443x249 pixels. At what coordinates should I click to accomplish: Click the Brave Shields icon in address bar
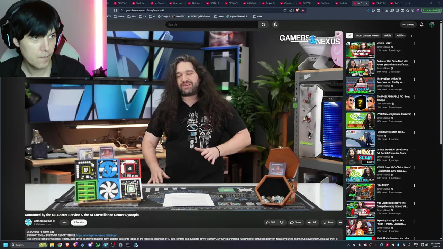[297, 10]
